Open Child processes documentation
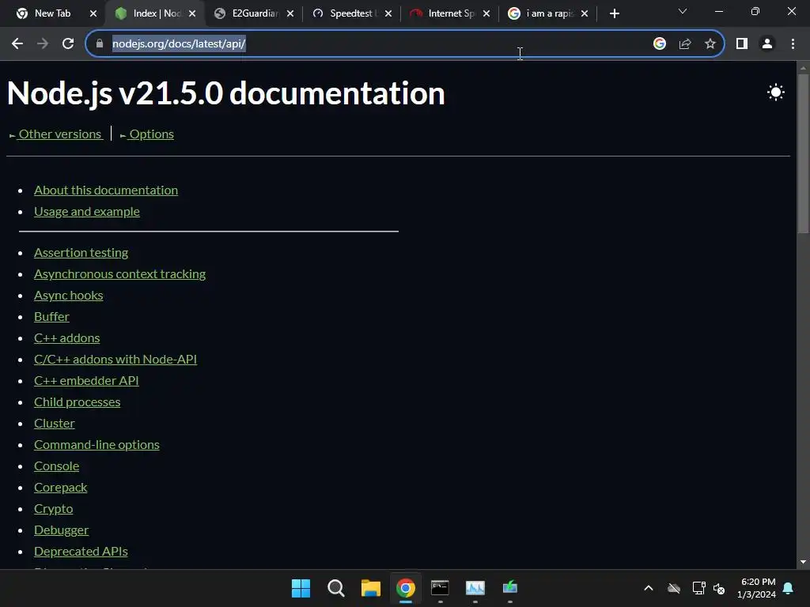This screenshot has height=607, width=810. coord(77,402)
